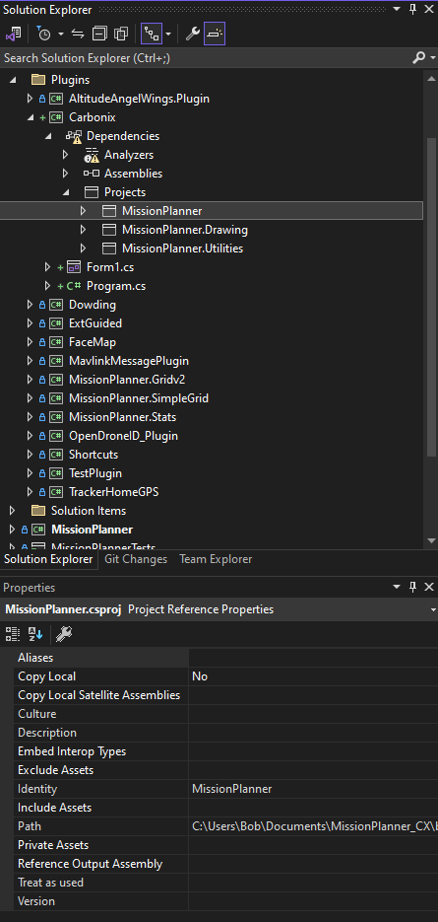Switch to the Git Changes tab
Viewport: 438px width, 922px height.
pyautogui.click(x=136, y=559)
